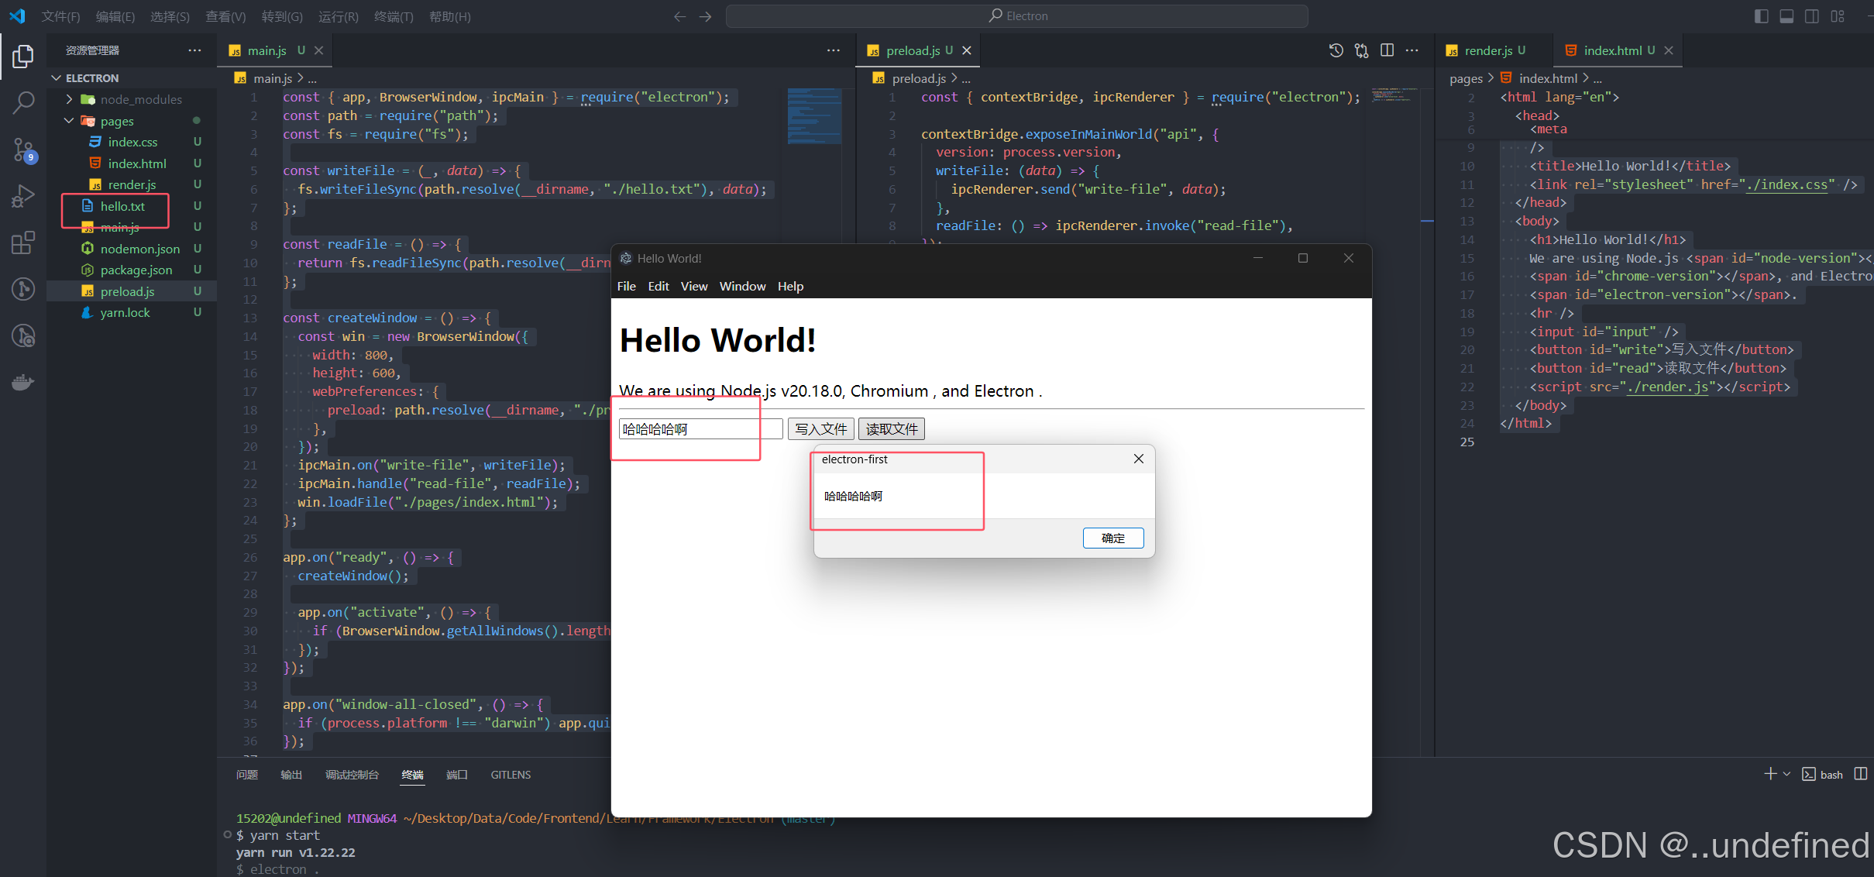Switch to GITLENS panel tab
Image resolution: width=1874 pixels, height=877 pixels.
[x=511, y=775]
